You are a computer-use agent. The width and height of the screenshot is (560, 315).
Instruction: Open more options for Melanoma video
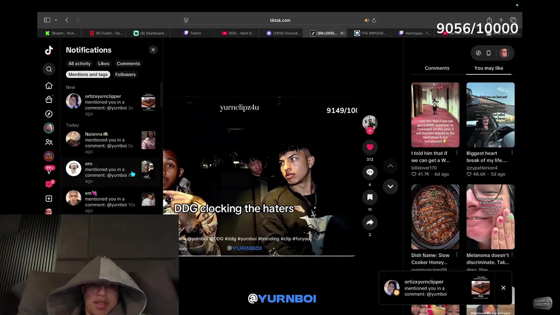(x=512, y=255)
